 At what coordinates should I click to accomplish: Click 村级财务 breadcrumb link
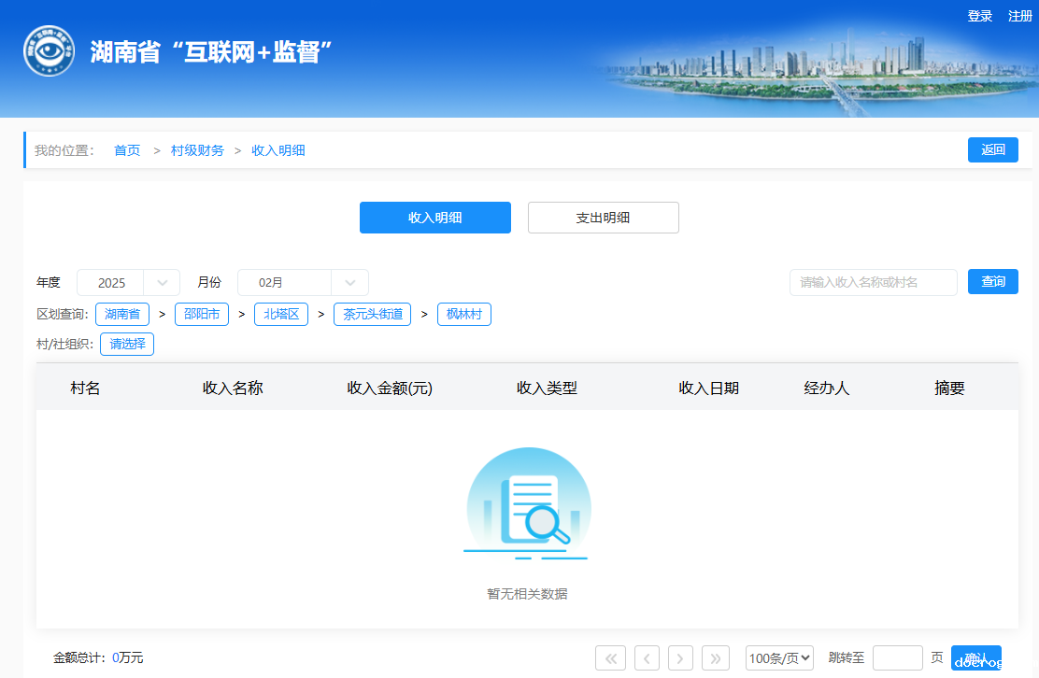[197, 150]
